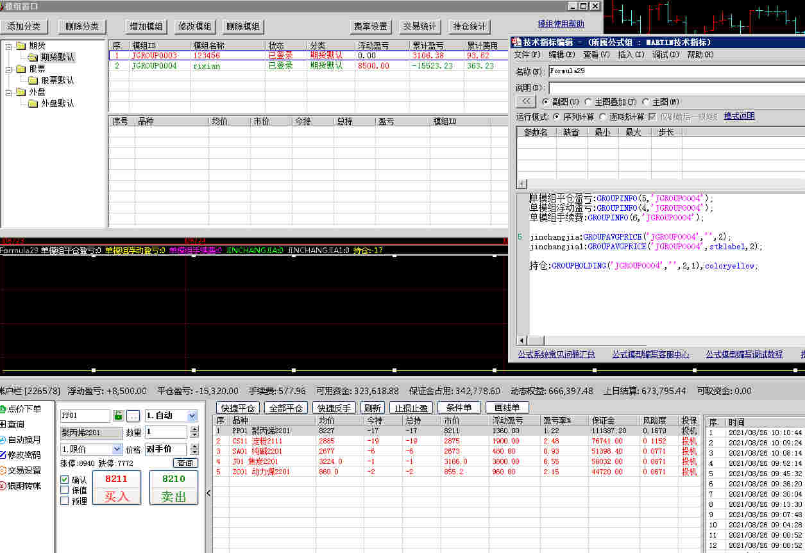Select 序列计算 run mode radio
This screenshot has height=553, width=805.
556,117
